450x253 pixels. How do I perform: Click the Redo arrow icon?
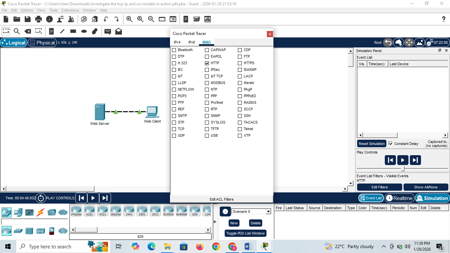tap(117, 19)
